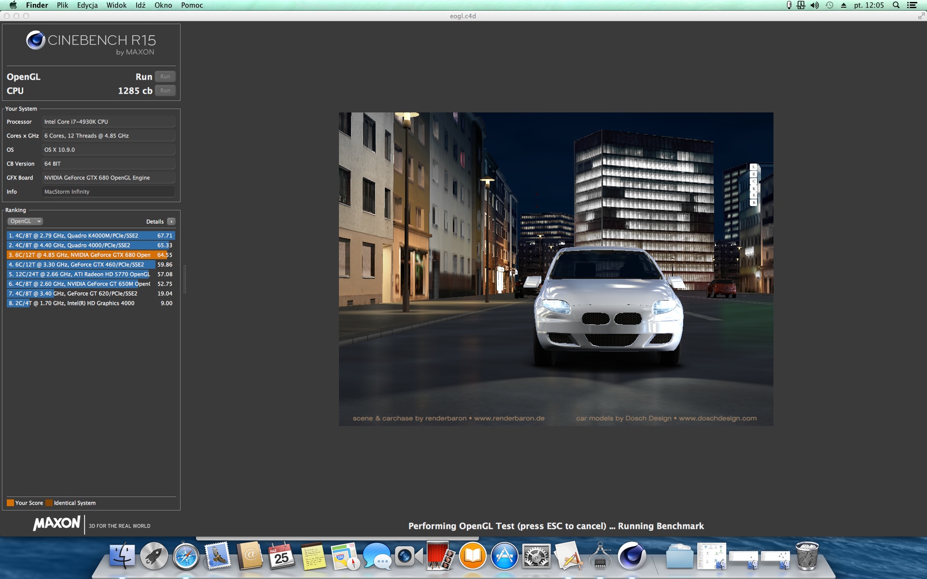Viewport: 927px width, 579px height.
Task: Open Pages pencil-and-paper Dock icon
Action: 568,556
